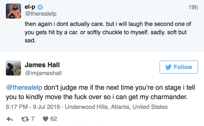Open James Hall's profile photo

pyautogui.click(x=13, y=68)
